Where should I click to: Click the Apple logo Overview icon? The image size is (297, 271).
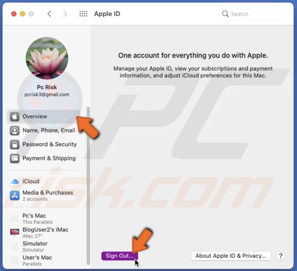coord(15,117)
